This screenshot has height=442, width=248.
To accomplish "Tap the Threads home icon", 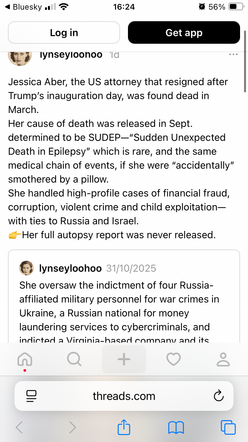I will point(25,359).
